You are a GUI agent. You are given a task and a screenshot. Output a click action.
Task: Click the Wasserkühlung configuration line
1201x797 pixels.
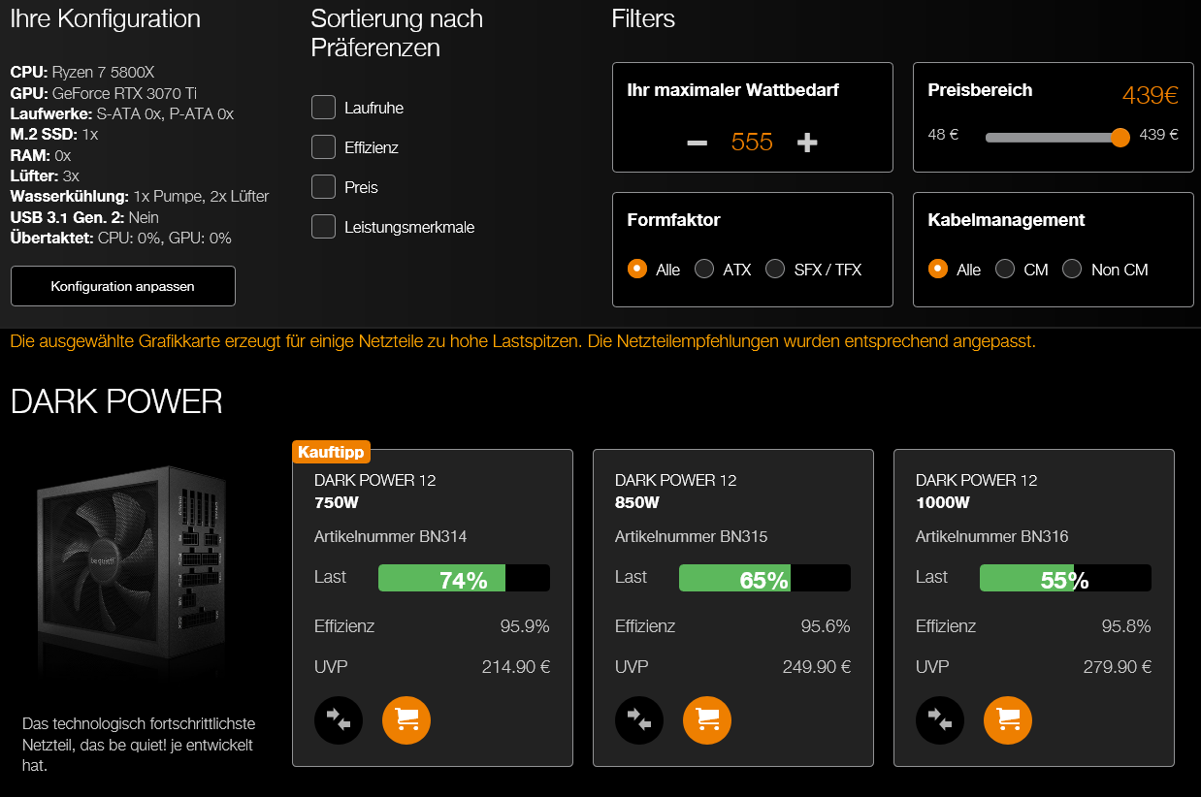140,197
